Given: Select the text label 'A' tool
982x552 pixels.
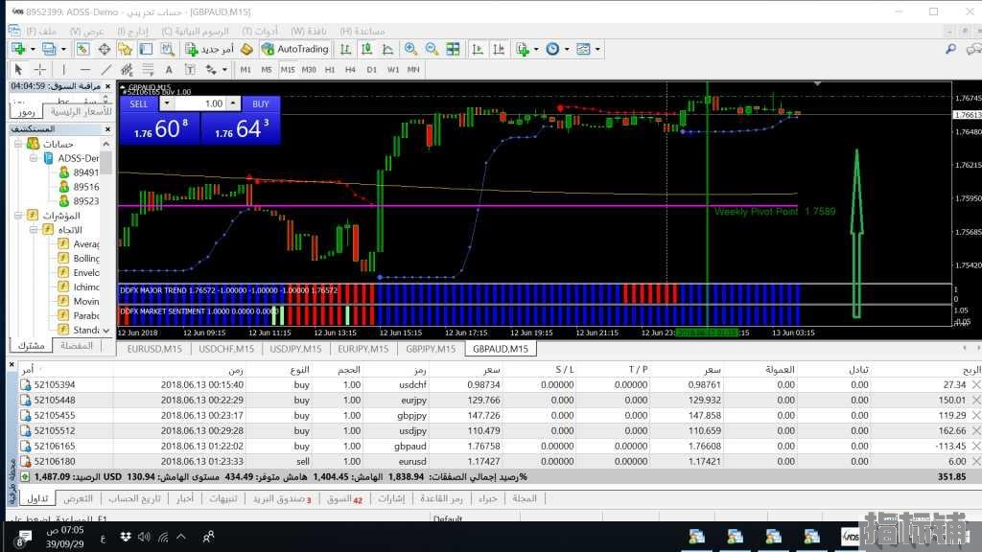Looking at the screenshot, I should (x=169, y=70).
